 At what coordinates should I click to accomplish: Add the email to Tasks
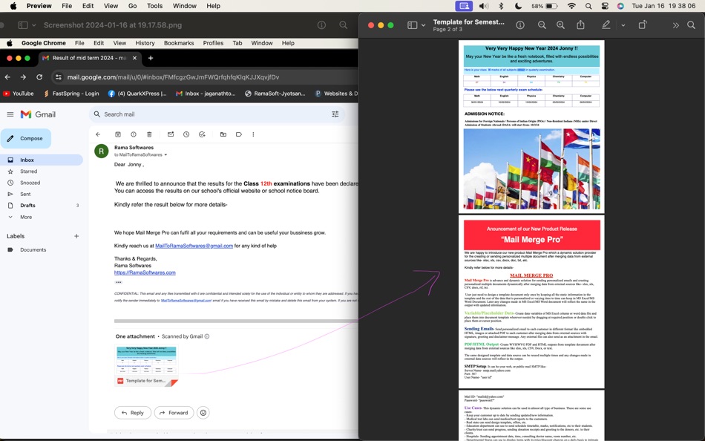pos(202,134)
